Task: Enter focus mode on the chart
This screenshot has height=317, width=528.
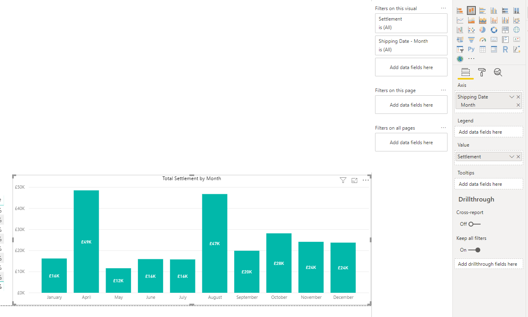Action: click(354, 181)
